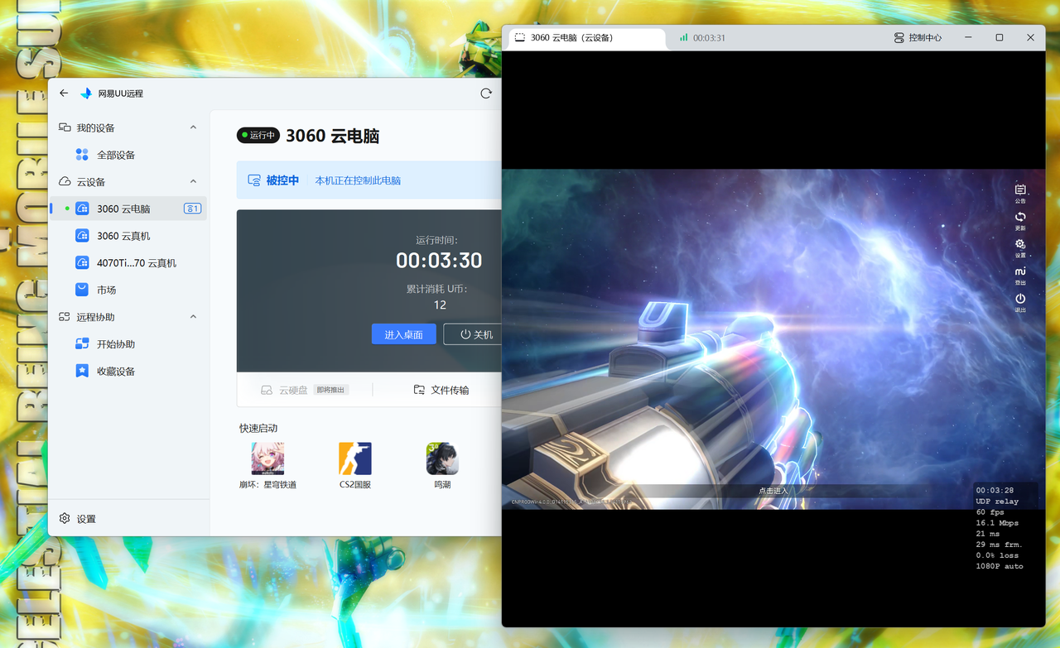The height and width of the screenshot is (648, 1060).
Task: Click the UDP relay stat in overlay
Action: click(997, 502)
